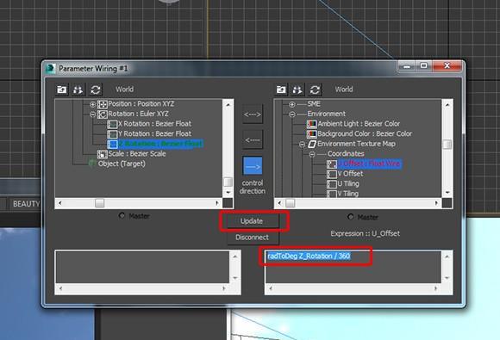
Task: Select the left-pointing control direction arrow
Action: (x=253, y=139)
